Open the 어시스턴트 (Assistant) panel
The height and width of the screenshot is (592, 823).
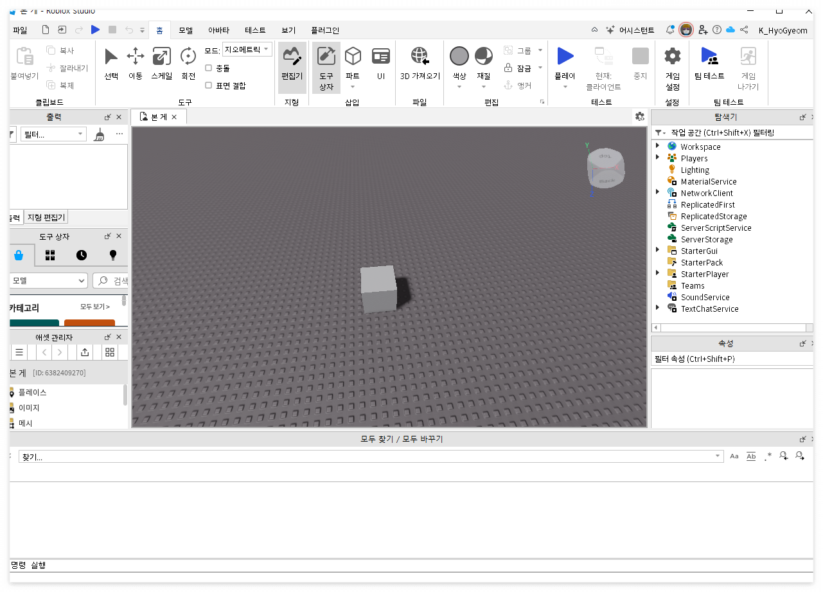pyautogui.click(x=630, y=30)
